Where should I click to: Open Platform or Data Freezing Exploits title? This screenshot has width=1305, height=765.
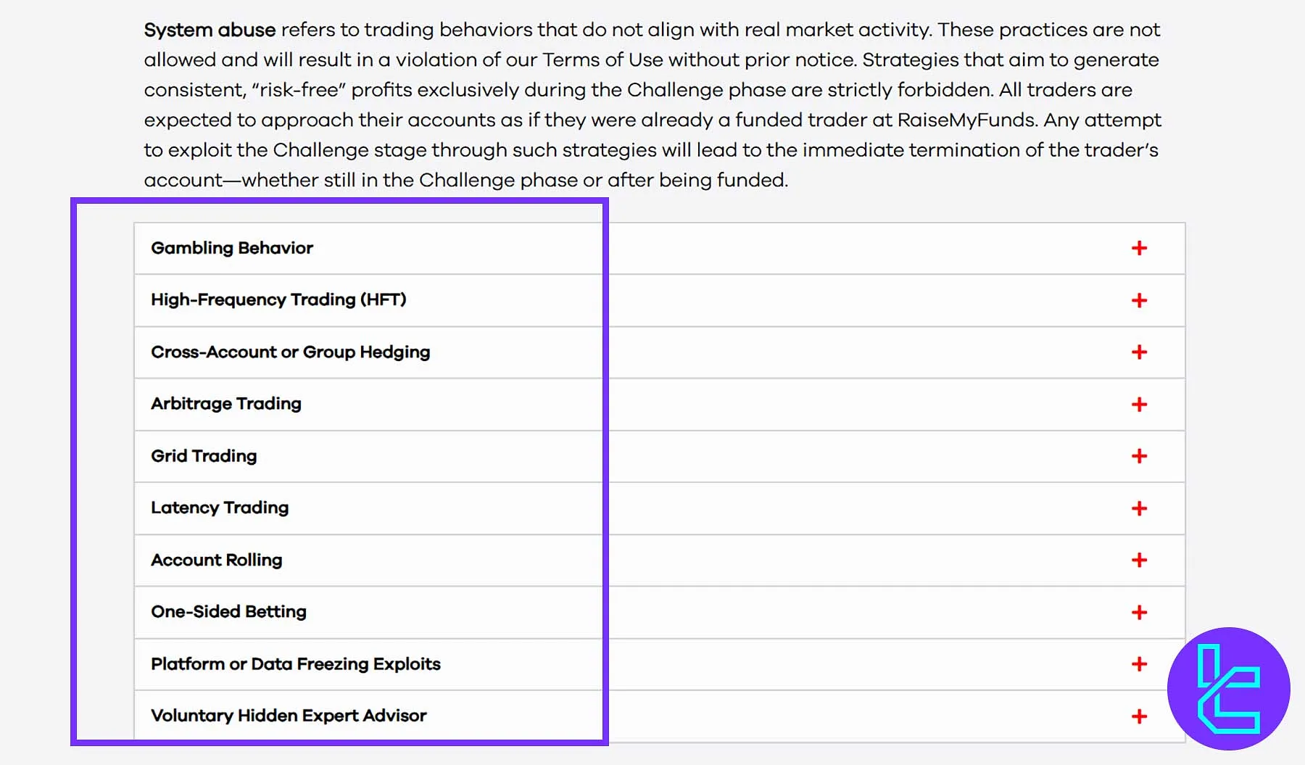pyautogui.click(x=296, y=664)
